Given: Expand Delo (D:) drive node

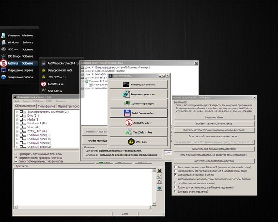Looking at the screenshot, I should [17, 116].
